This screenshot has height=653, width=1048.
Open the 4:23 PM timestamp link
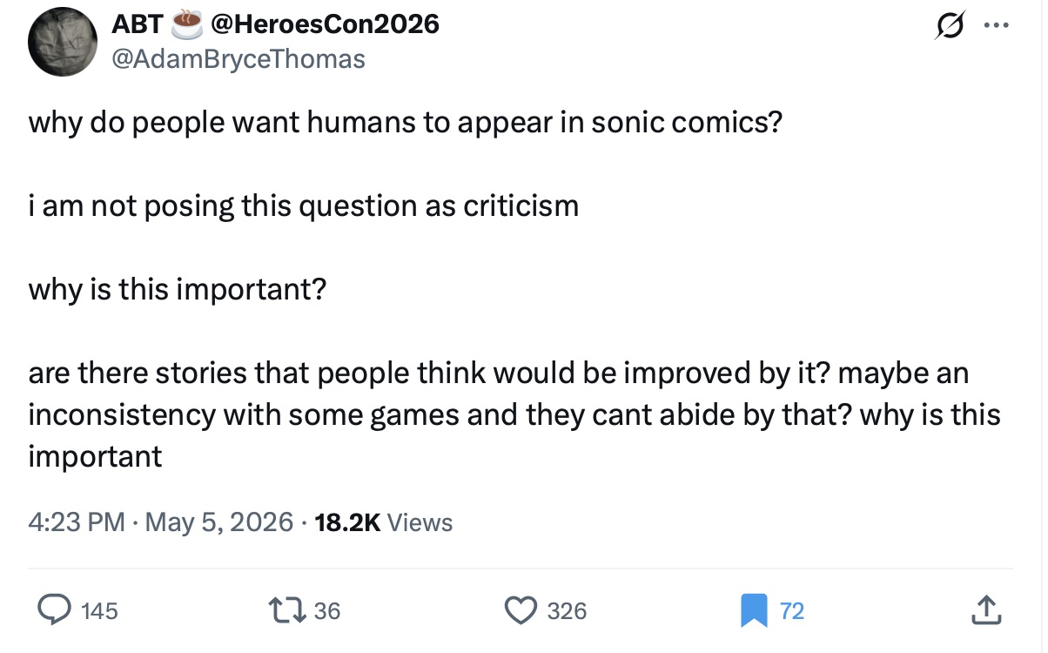pos(77,522)
